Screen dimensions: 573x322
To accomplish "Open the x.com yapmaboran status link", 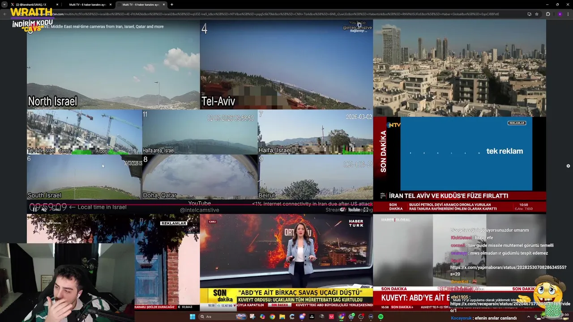I will coord(508,270).
